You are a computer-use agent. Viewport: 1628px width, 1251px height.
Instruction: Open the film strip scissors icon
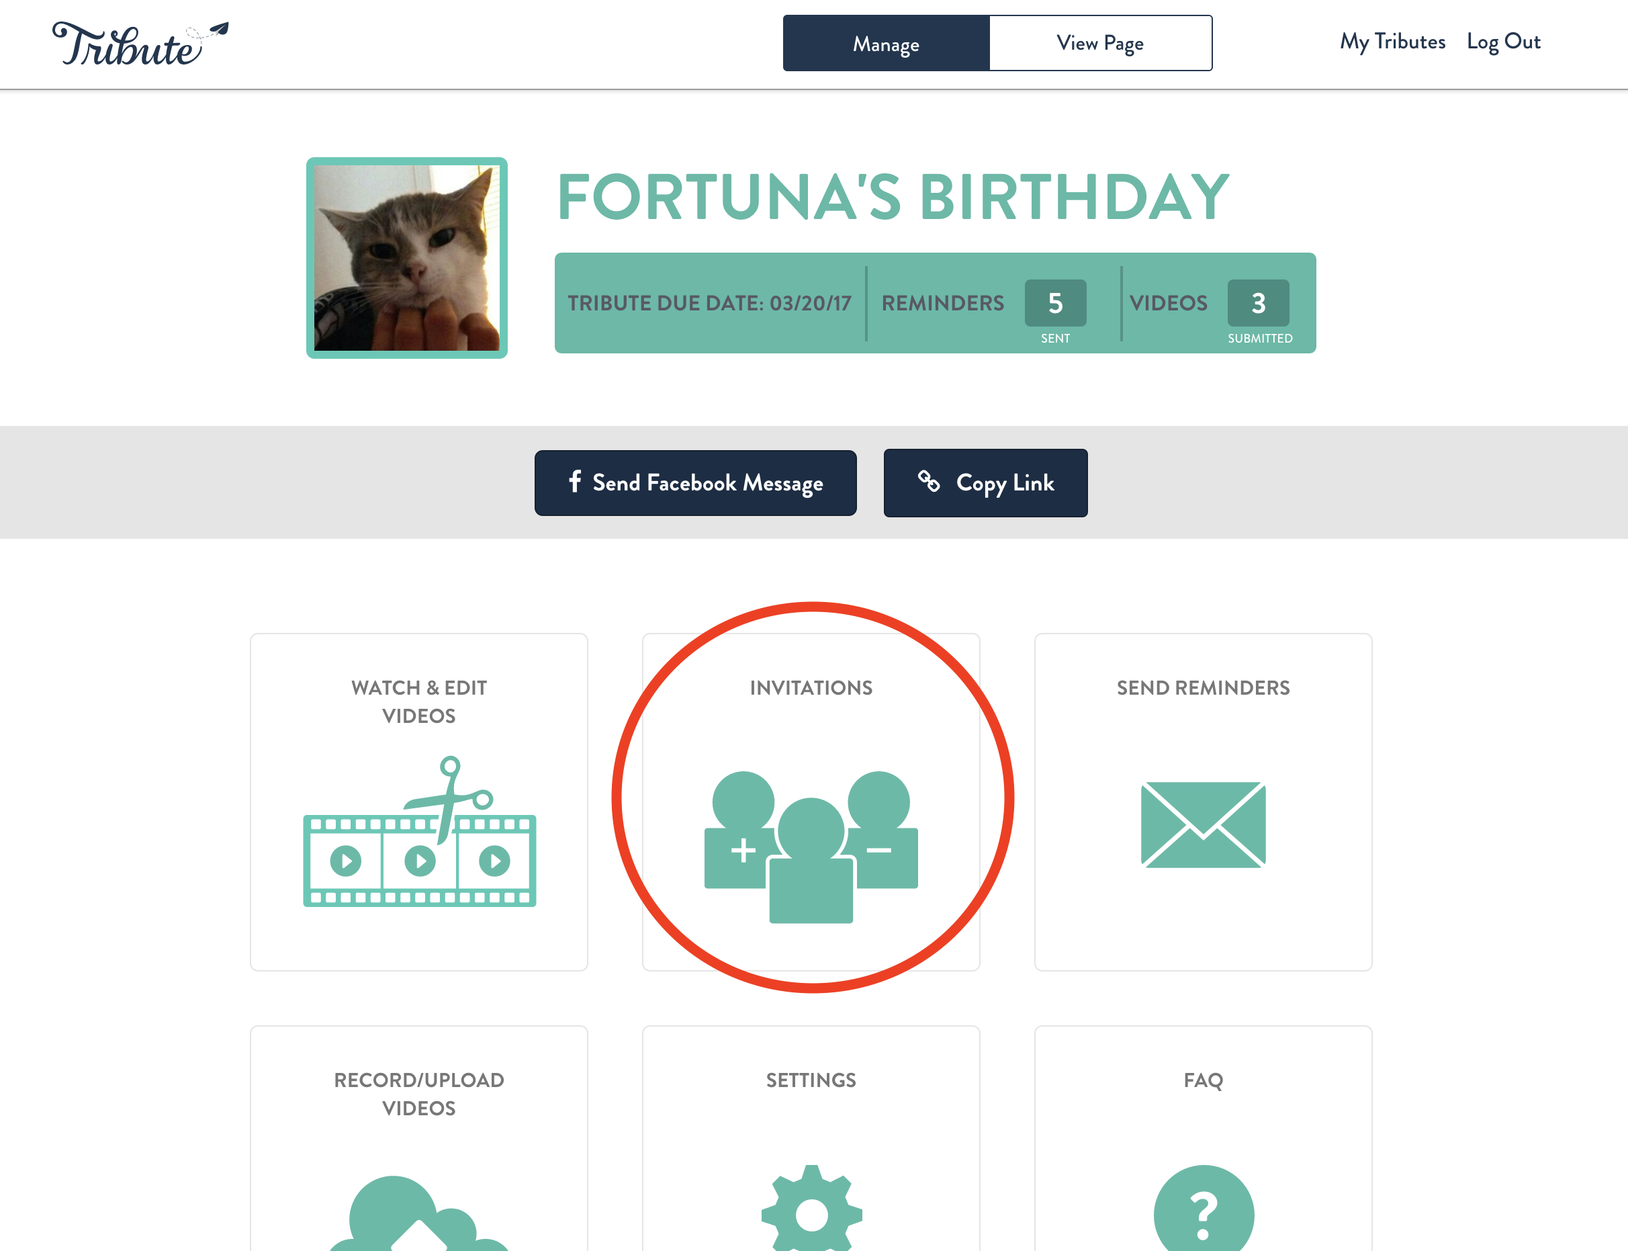click(x=419, y=831)
